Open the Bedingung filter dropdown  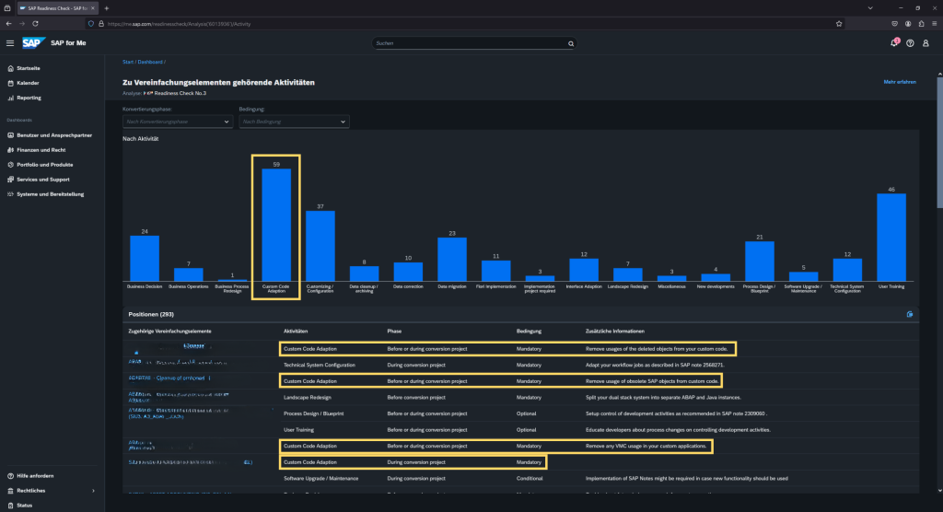[x=294, y=122]
